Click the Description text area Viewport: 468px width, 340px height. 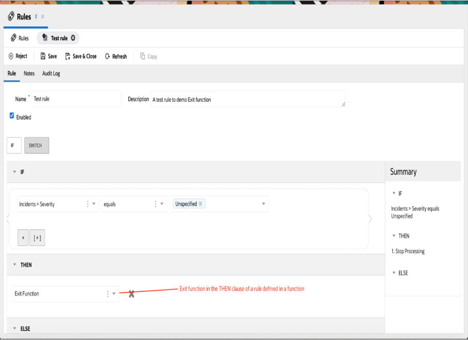[248, 99]
